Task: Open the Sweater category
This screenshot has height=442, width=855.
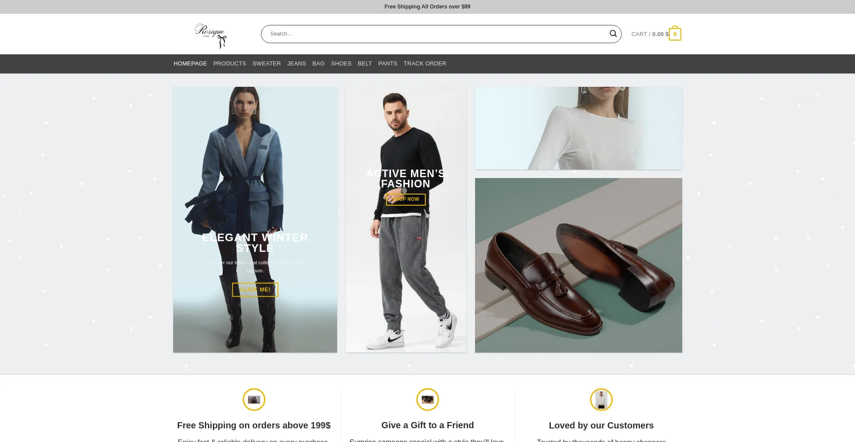Action: click(x=266, y=64)
